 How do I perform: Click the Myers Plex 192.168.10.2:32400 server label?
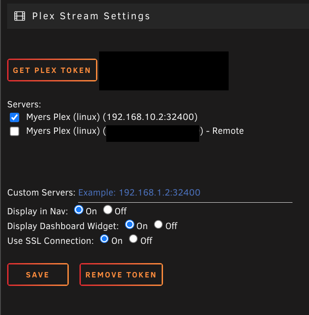tap(112, 117)
